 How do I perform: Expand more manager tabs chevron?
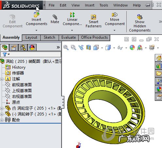pyautogui.click(x=58, y=47)
